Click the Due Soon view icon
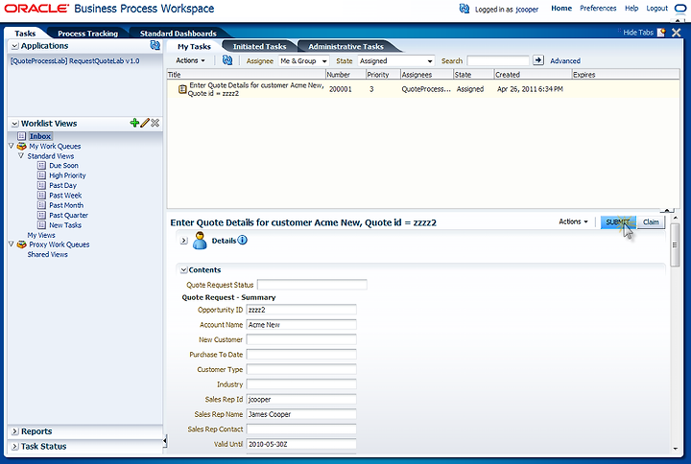Screen dimensions: 691x464 (41, 166)
